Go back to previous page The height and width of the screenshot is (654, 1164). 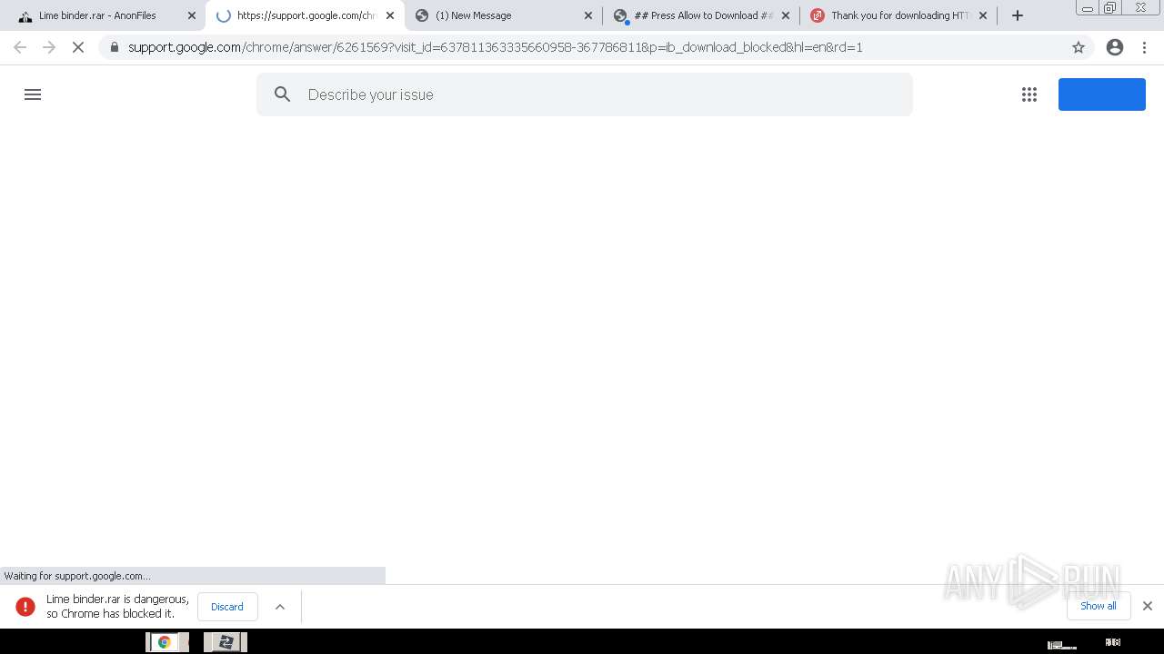tap(20, 47)
